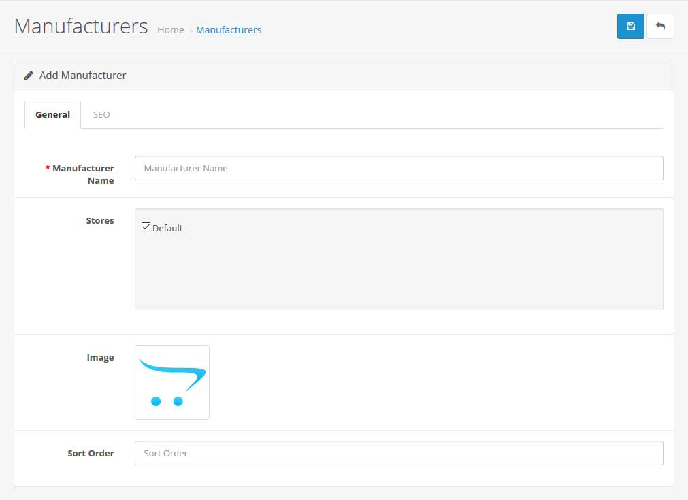Screen dimensions: 688x500
Task: Click the Default store label text
Action: click(x=167, y=228)
